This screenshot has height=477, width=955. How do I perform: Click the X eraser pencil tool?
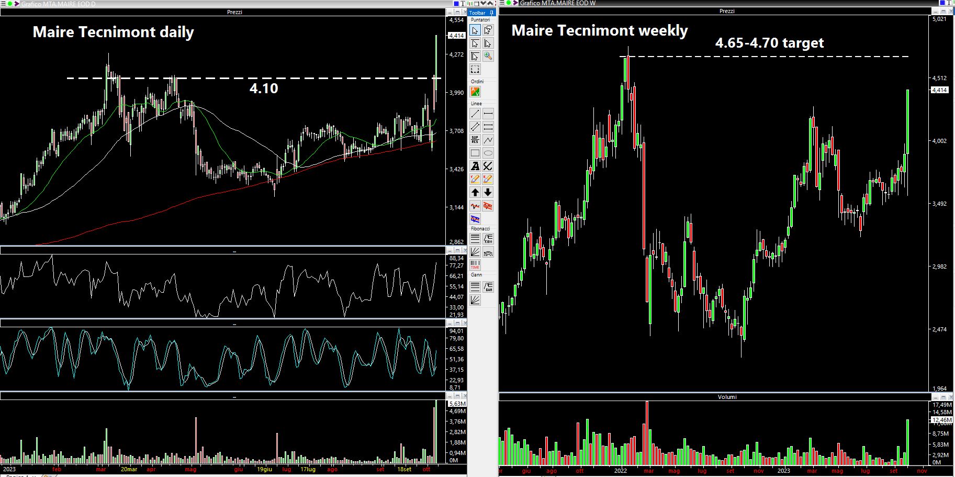[488, 179]
